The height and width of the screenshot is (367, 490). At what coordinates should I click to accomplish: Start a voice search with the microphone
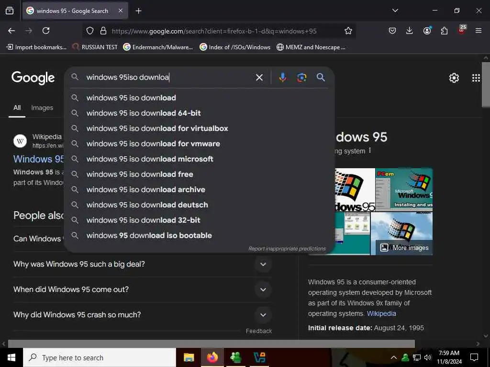tap(282, 77)
